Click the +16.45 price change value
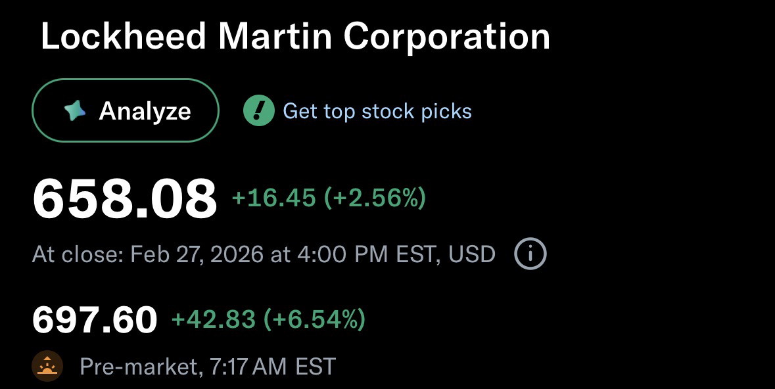 point(273,198)
